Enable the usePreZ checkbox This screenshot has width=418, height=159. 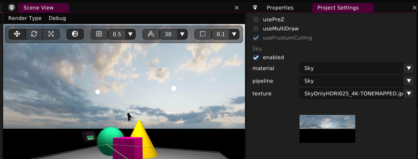[256, 20]
